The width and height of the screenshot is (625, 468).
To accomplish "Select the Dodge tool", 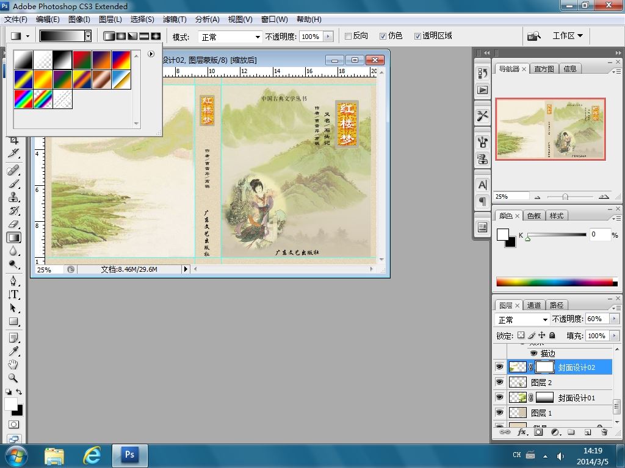I will (x=13, y=264).
